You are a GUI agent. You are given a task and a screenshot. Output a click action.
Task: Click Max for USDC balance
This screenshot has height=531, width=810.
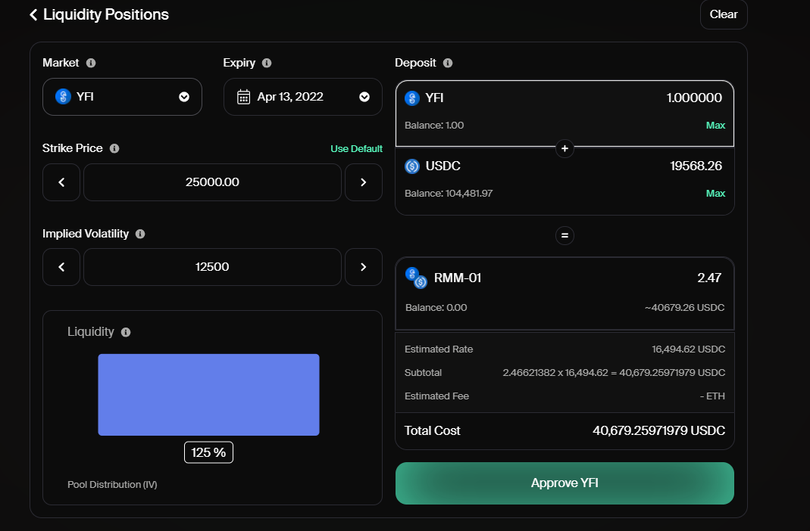click(x=715, y=194)
